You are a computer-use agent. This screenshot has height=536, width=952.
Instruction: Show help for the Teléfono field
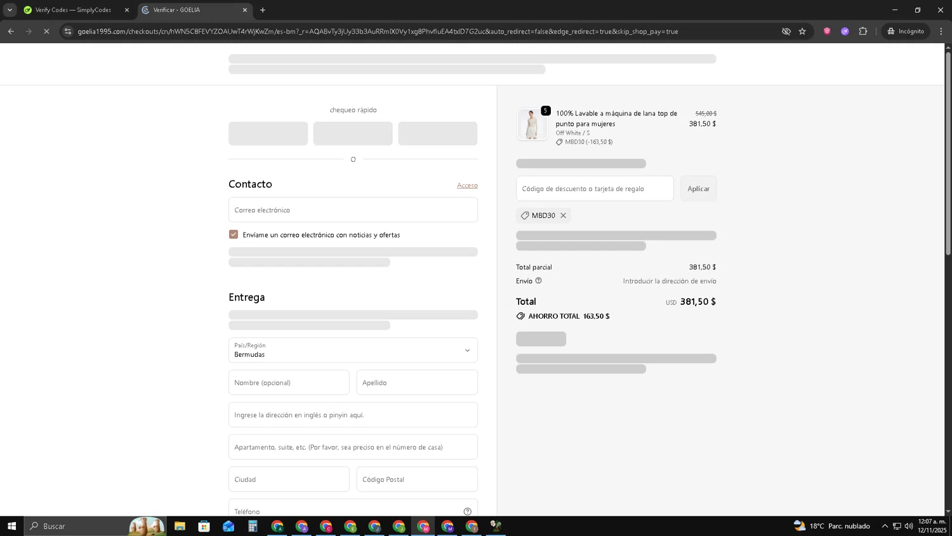pos(467,511)
